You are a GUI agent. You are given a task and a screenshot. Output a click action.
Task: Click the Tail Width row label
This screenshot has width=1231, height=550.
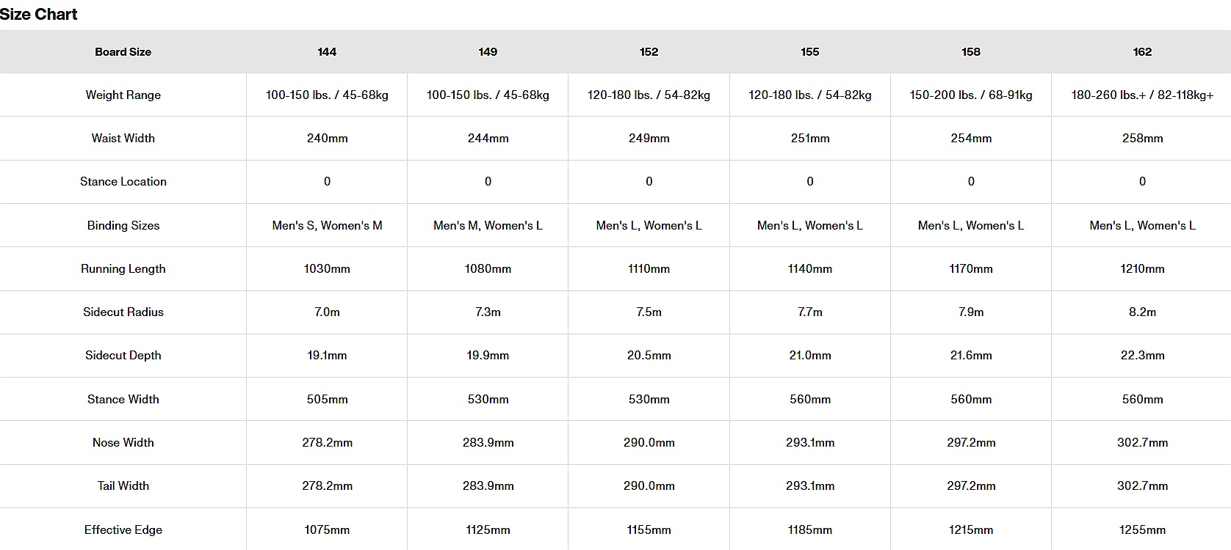(x=123, y=485)
